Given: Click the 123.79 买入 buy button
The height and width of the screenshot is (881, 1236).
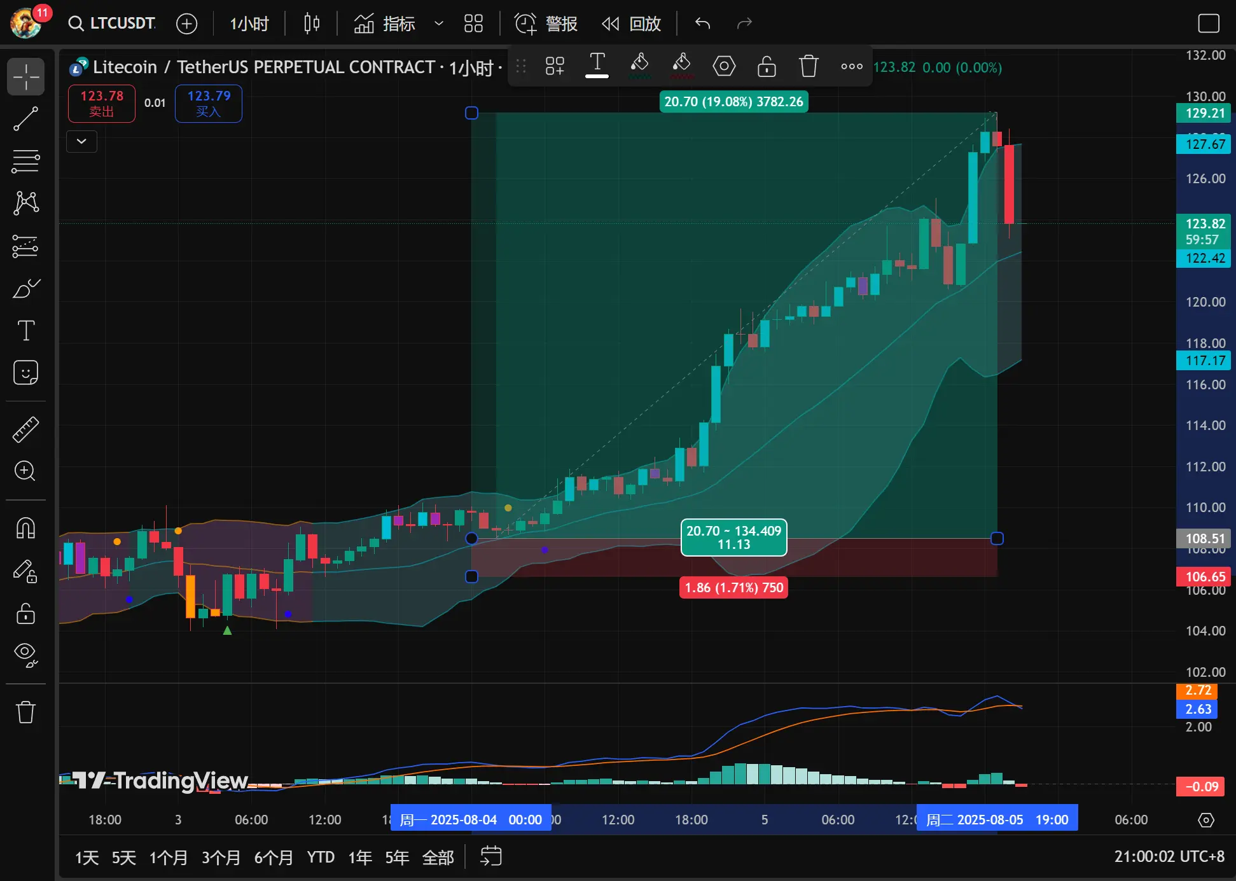Looking at the screenshot, I should pyautogui.click(x=209, y=104).
